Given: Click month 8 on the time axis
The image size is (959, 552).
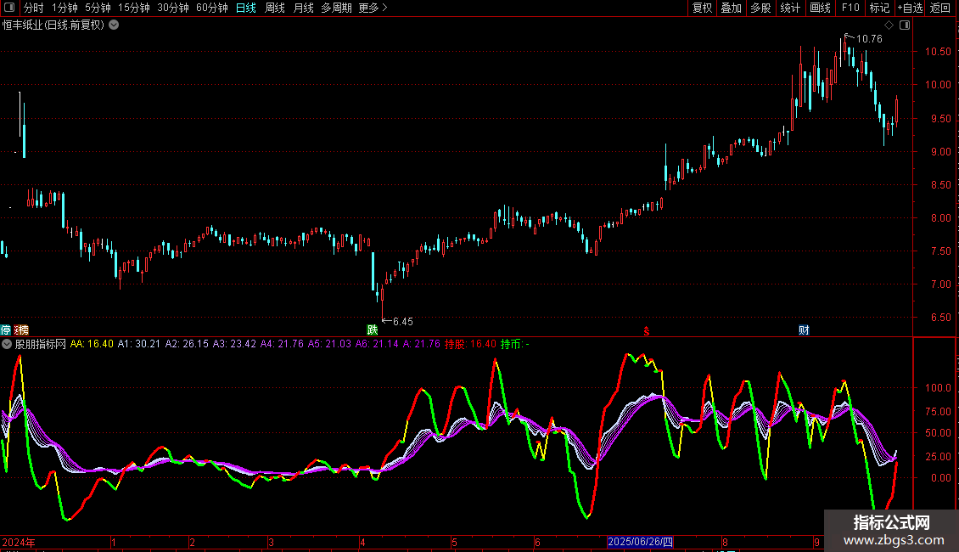Looking at the screenshot, I should click(725, 543).
